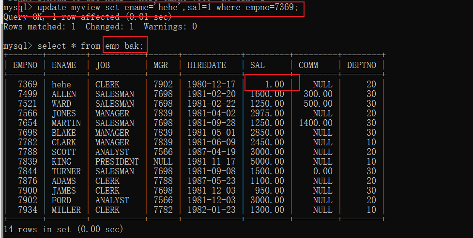The width and height of the screenshot is (473, 238).
Task: Click the ENAME column header
Action: (63, 65)
